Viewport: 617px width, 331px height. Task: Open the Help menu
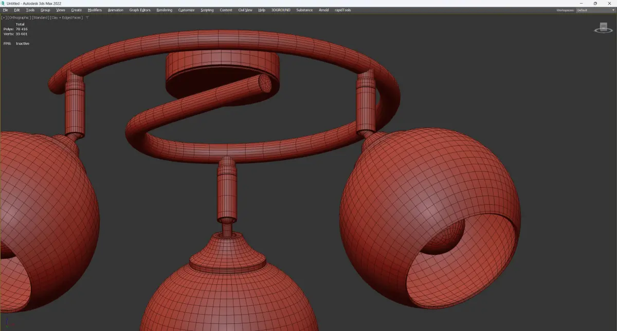[x=262, y=10]
